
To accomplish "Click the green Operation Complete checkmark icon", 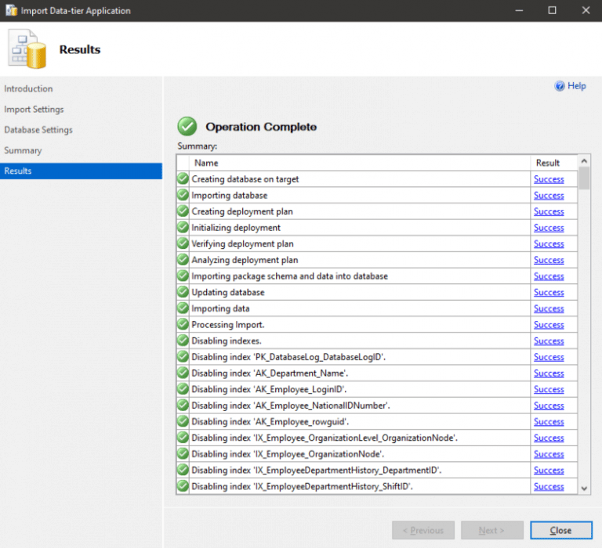I will (x=187, y=126).
